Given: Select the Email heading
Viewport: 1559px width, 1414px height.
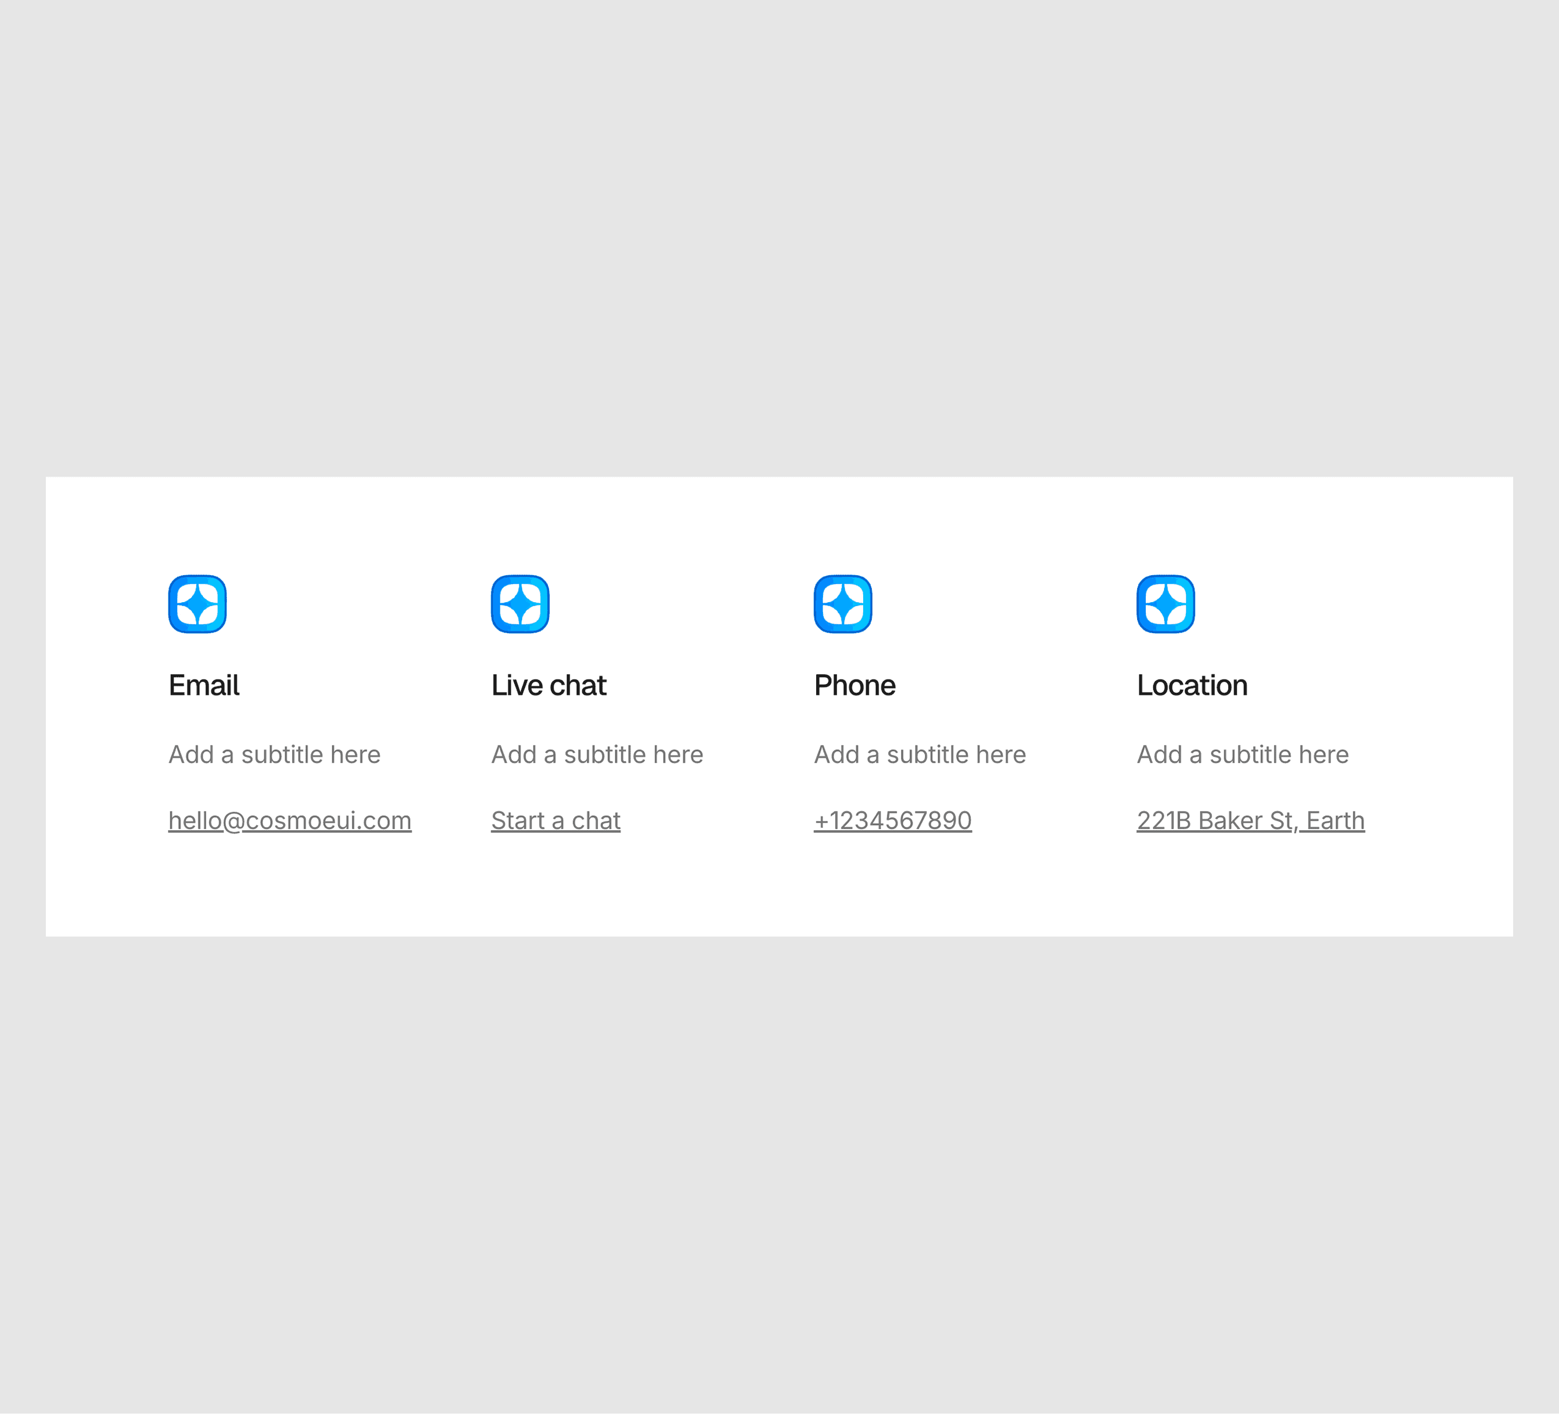Looking at the screenshot, I should tap(204, 685).
